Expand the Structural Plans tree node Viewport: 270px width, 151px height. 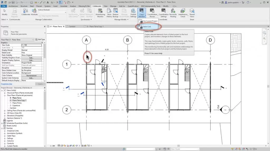point(5,93)
